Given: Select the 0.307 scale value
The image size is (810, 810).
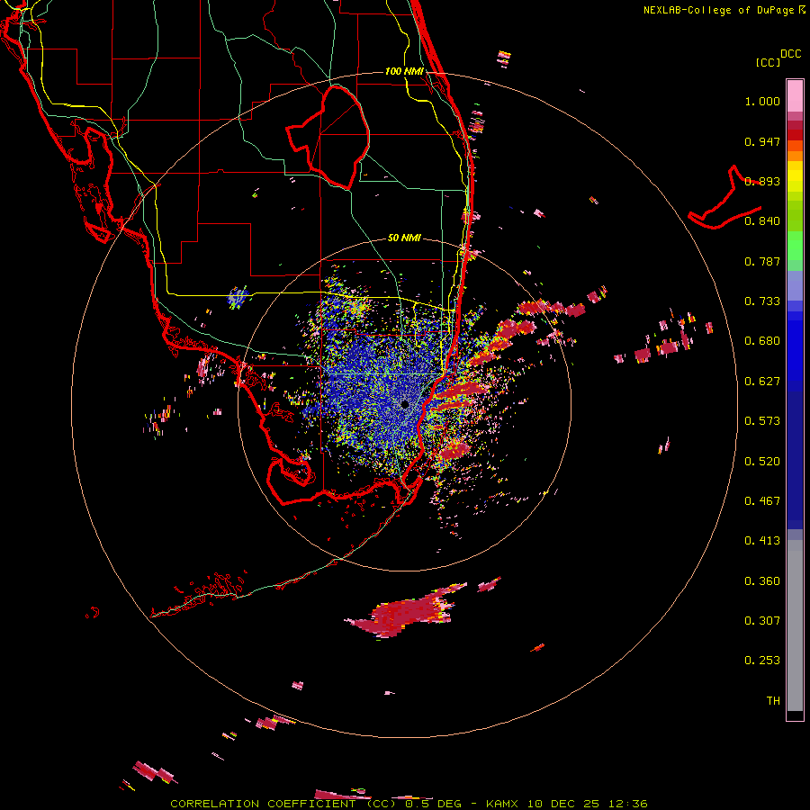Looking at the screenshot, I should click(762, 621).
